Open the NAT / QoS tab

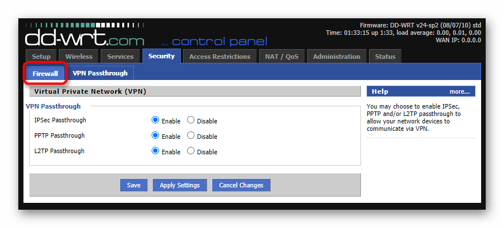(281, 57)
